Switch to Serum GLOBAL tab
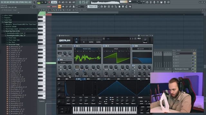 coord(98,41)
